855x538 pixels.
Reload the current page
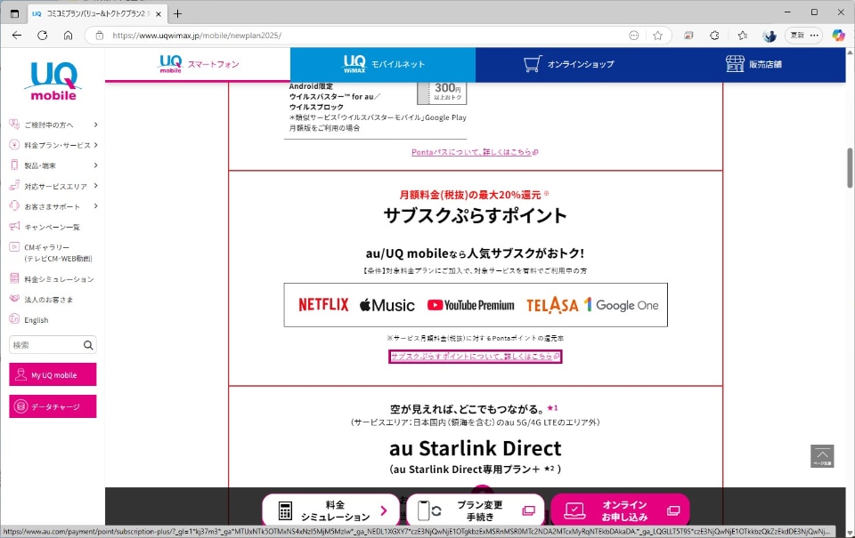[42, 36]
